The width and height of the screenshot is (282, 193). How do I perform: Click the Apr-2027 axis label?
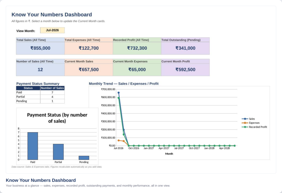[x=164, y=148]
